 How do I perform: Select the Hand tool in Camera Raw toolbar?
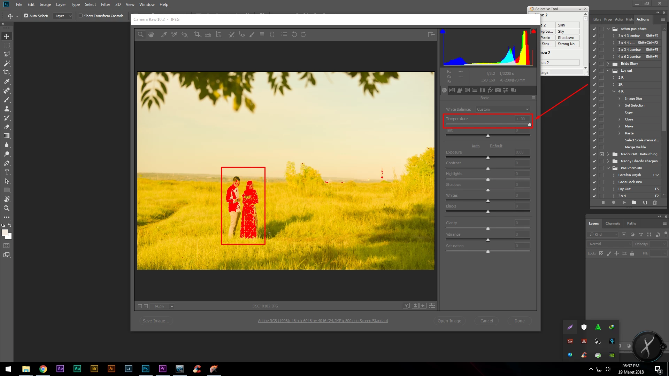151,34
